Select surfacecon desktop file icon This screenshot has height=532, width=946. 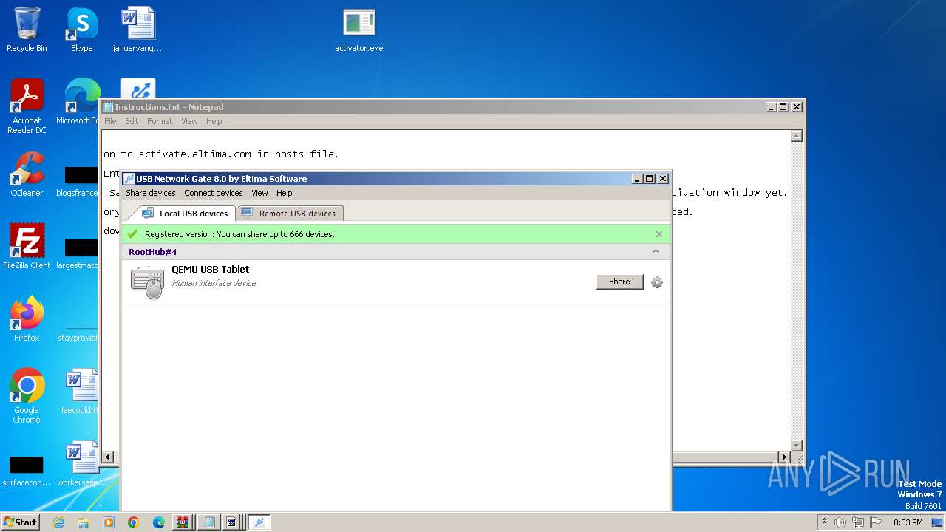27,470
